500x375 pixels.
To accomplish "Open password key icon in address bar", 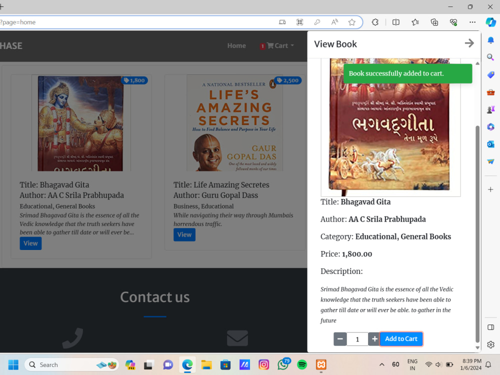I will pos(317,22).
